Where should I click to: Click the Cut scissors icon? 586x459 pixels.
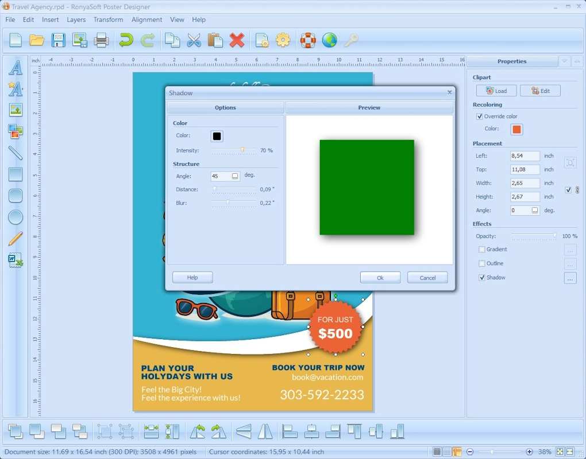[x=194, y=40]
